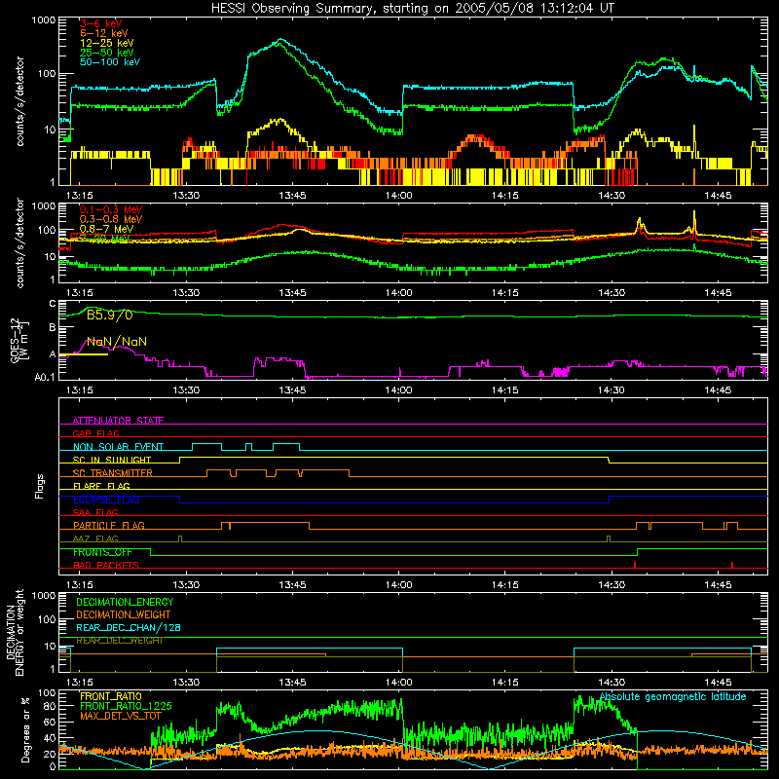Select the FLARE_FLAG label
Image resolution: width=779 pixels, height=779 pixels.
101,486
